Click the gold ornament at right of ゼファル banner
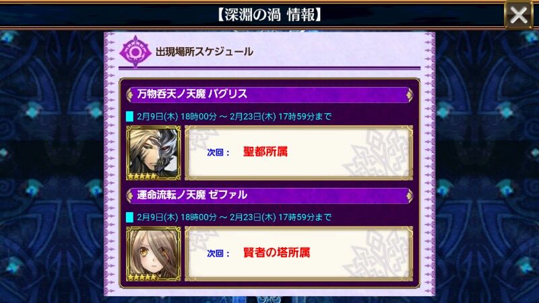Viewport: 539px width, 303px height. point(409,195)
